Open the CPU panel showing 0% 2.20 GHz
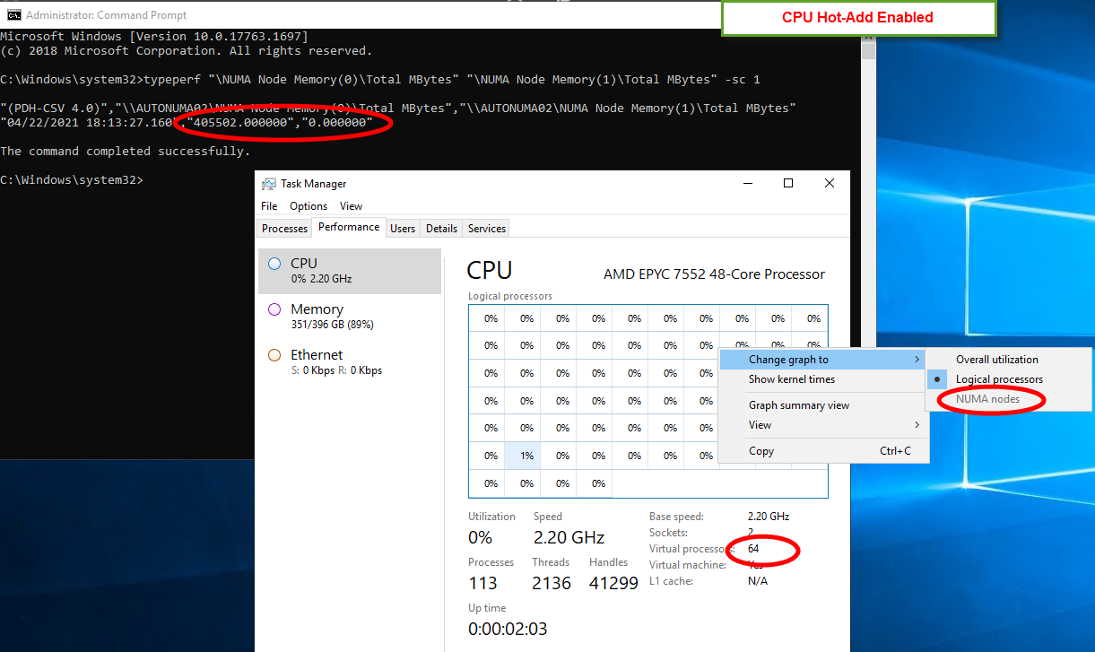Image resolution: width=1095 pixels, height=652 pixels. (x=350, y=271)
